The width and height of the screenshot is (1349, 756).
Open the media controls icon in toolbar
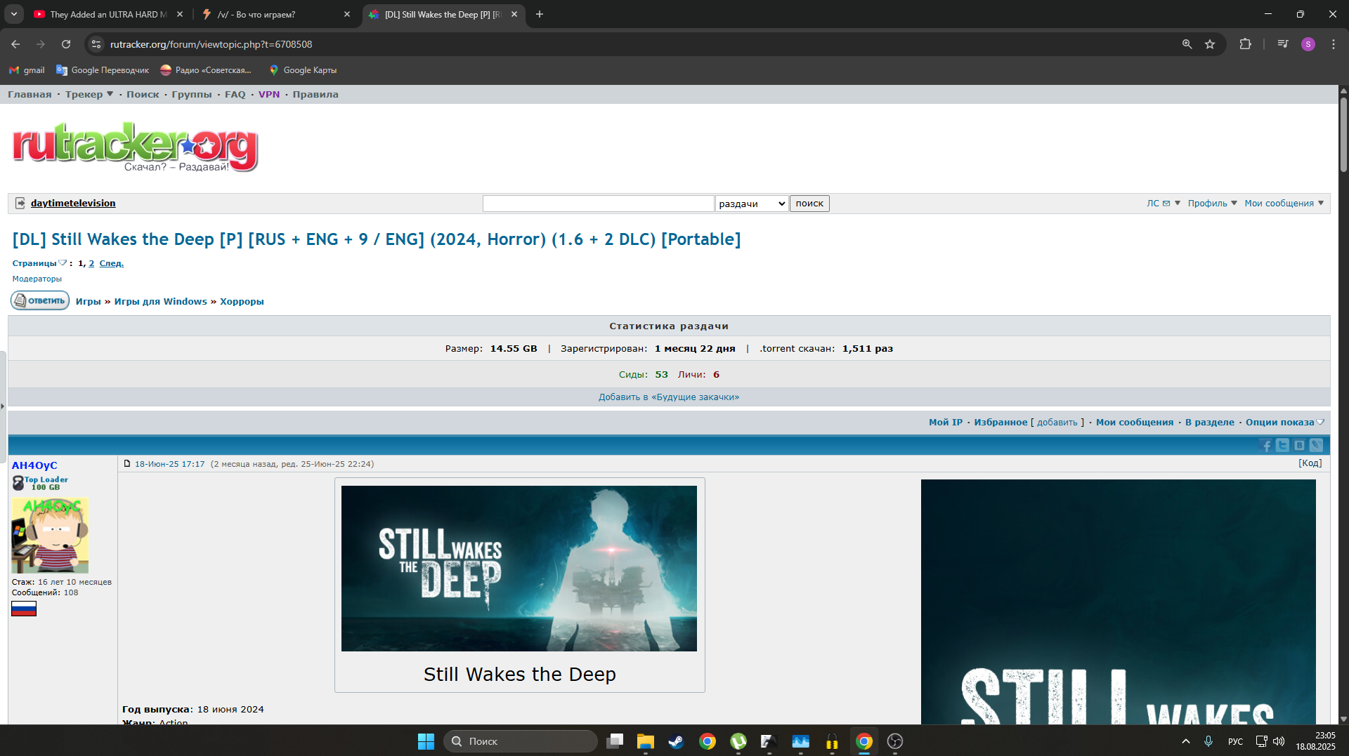pyautogui.click(x=1283, y=44)
